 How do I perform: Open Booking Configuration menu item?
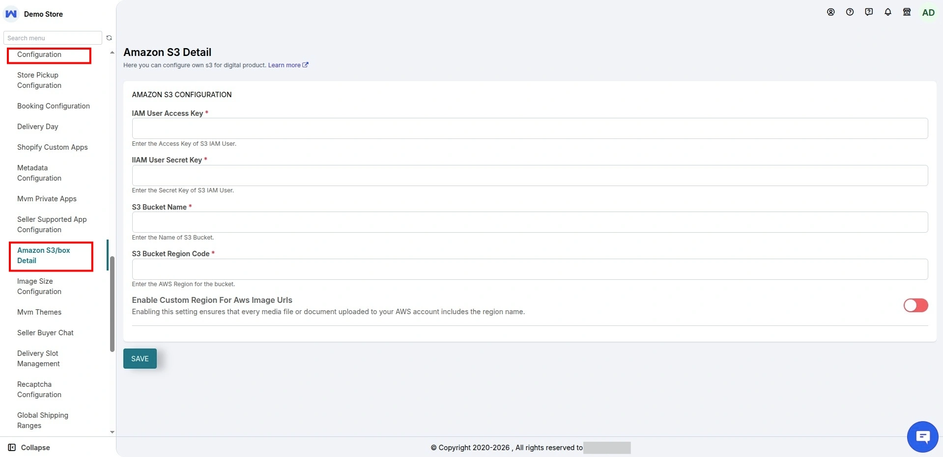pyautogui.click(x=54, y=106)
